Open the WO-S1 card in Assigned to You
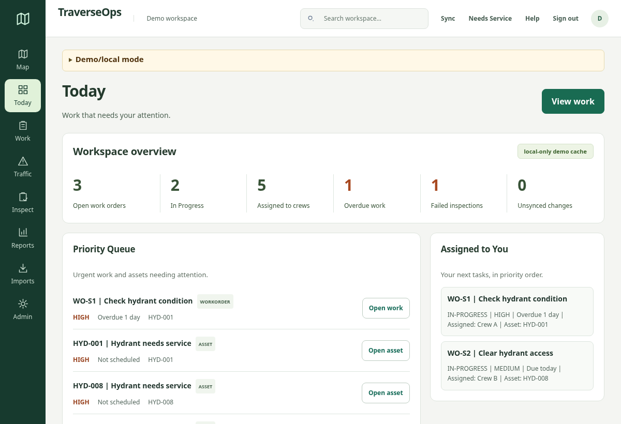The width and height of the screenshot is (621, 424). [x=517, y=312]
